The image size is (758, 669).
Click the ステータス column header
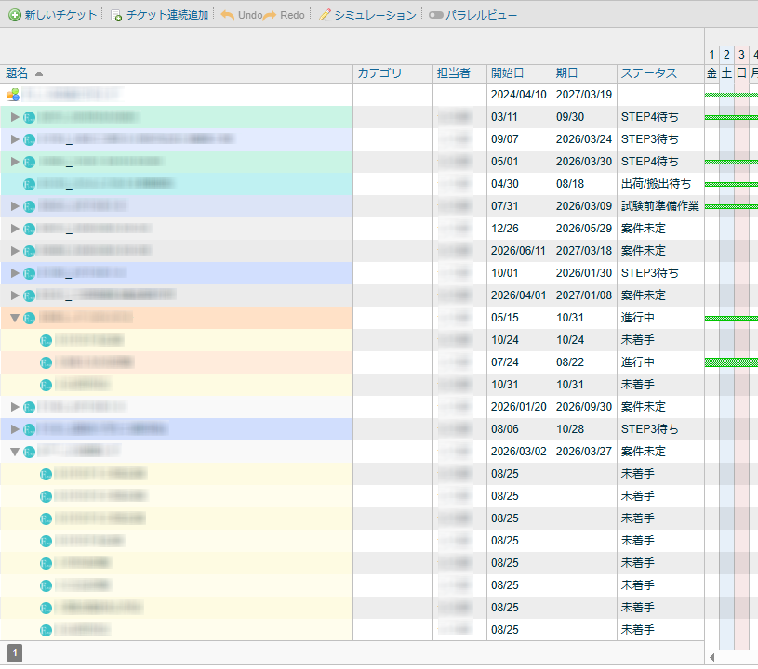648,73
